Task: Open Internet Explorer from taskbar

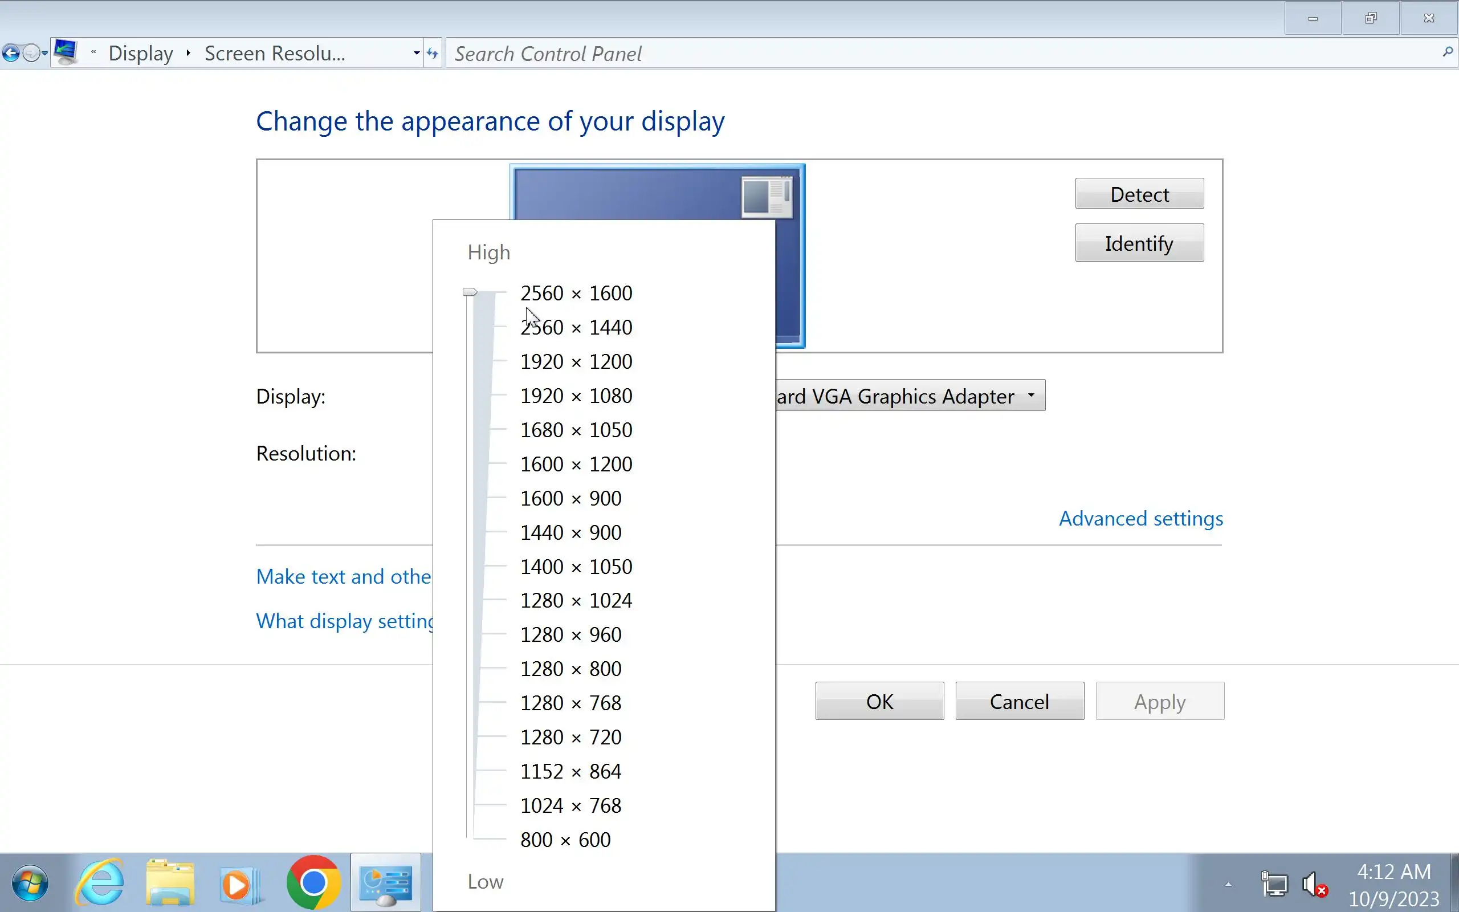Action: (x=100, y=883)
